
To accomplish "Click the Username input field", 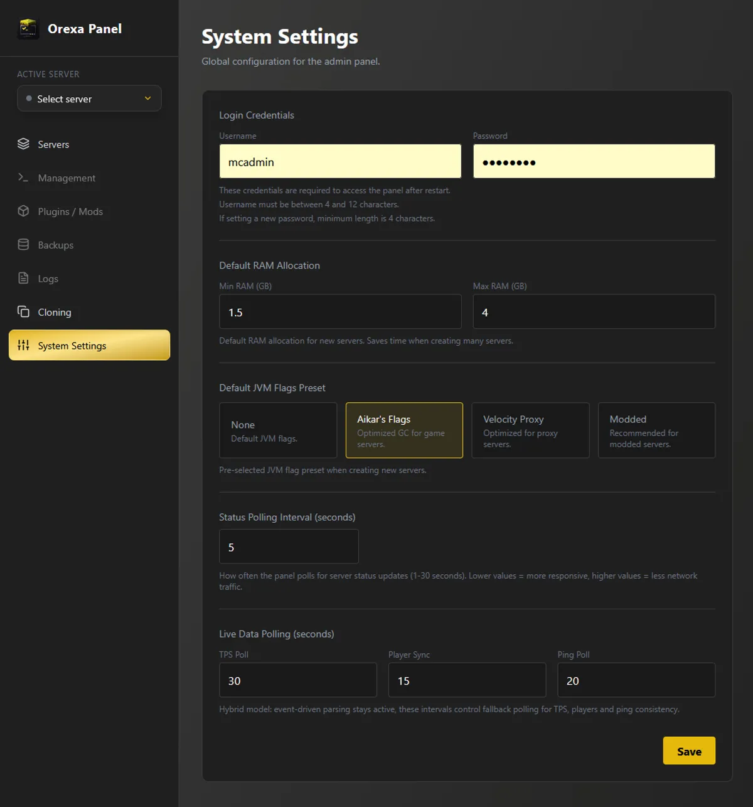I will click(340, 161).
